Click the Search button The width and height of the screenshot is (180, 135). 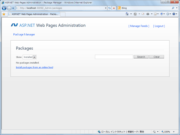[141, 57]
